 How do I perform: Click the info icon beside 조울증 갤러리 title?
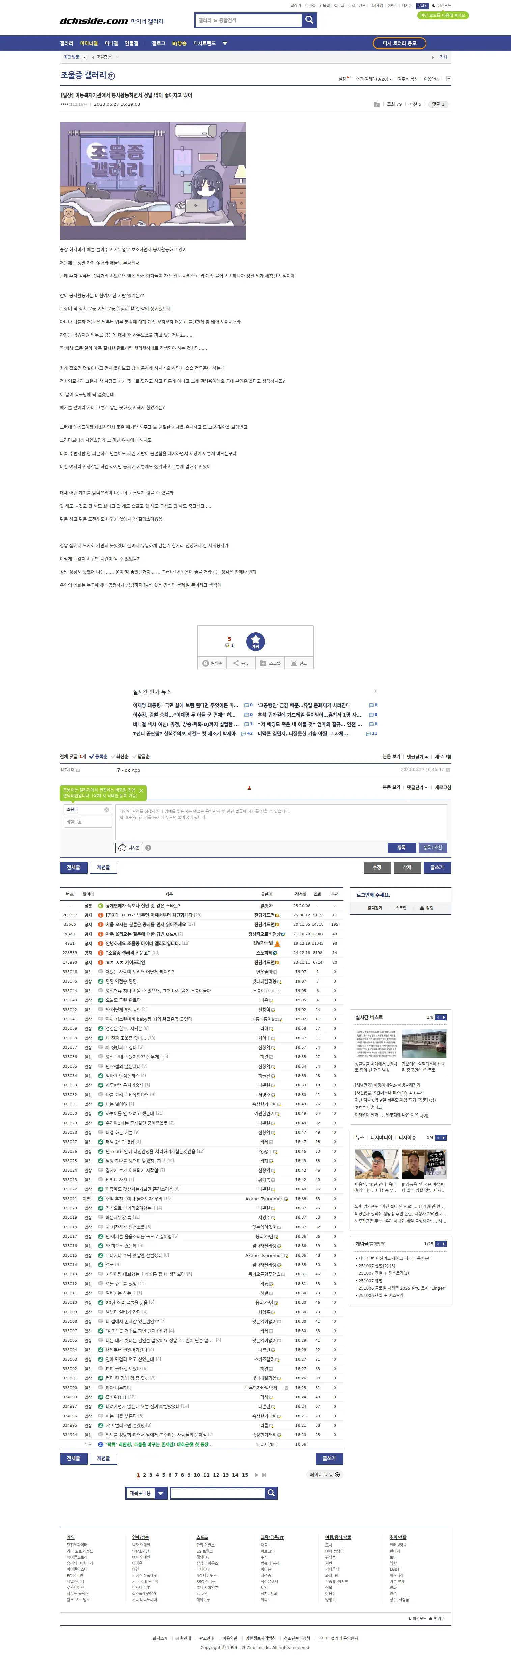pyautogui.click(x=111, y=76)
